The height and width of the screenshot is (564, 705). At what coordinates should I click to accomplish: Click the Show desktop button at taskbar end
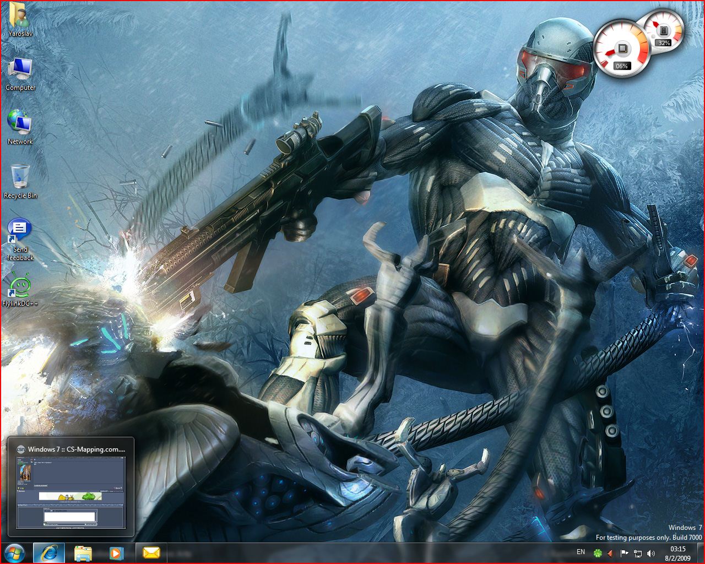[701, 553]
